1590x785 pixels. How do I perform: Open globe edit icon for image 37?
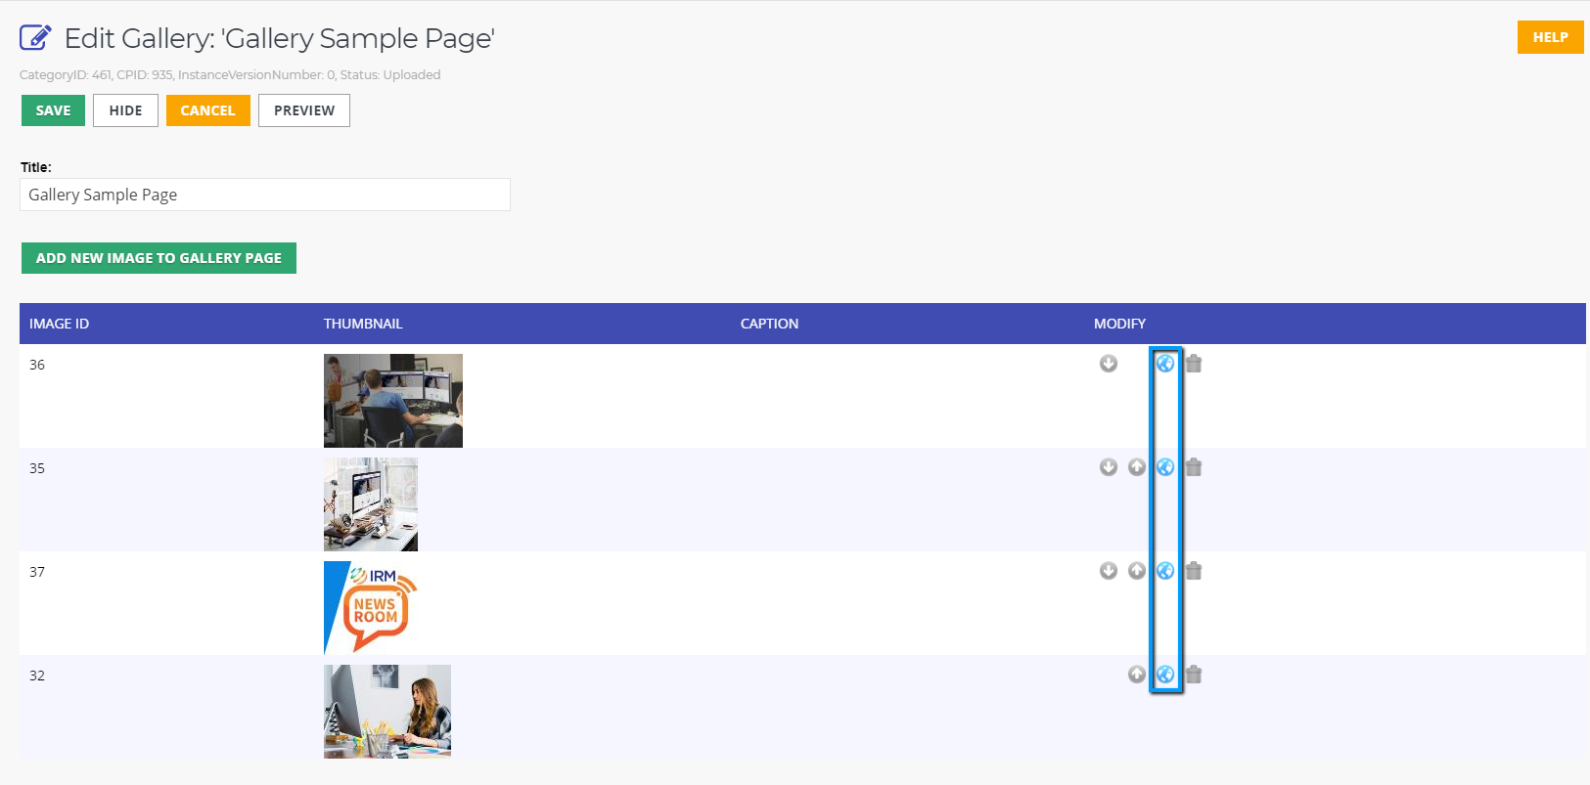click(x=1165, y=571)
